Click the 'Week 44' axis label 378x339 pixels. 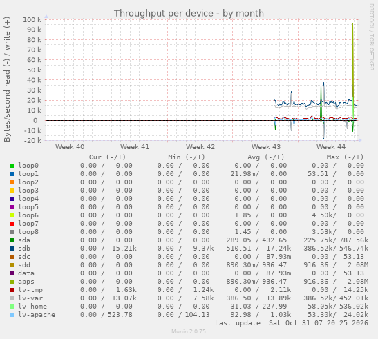331,147
